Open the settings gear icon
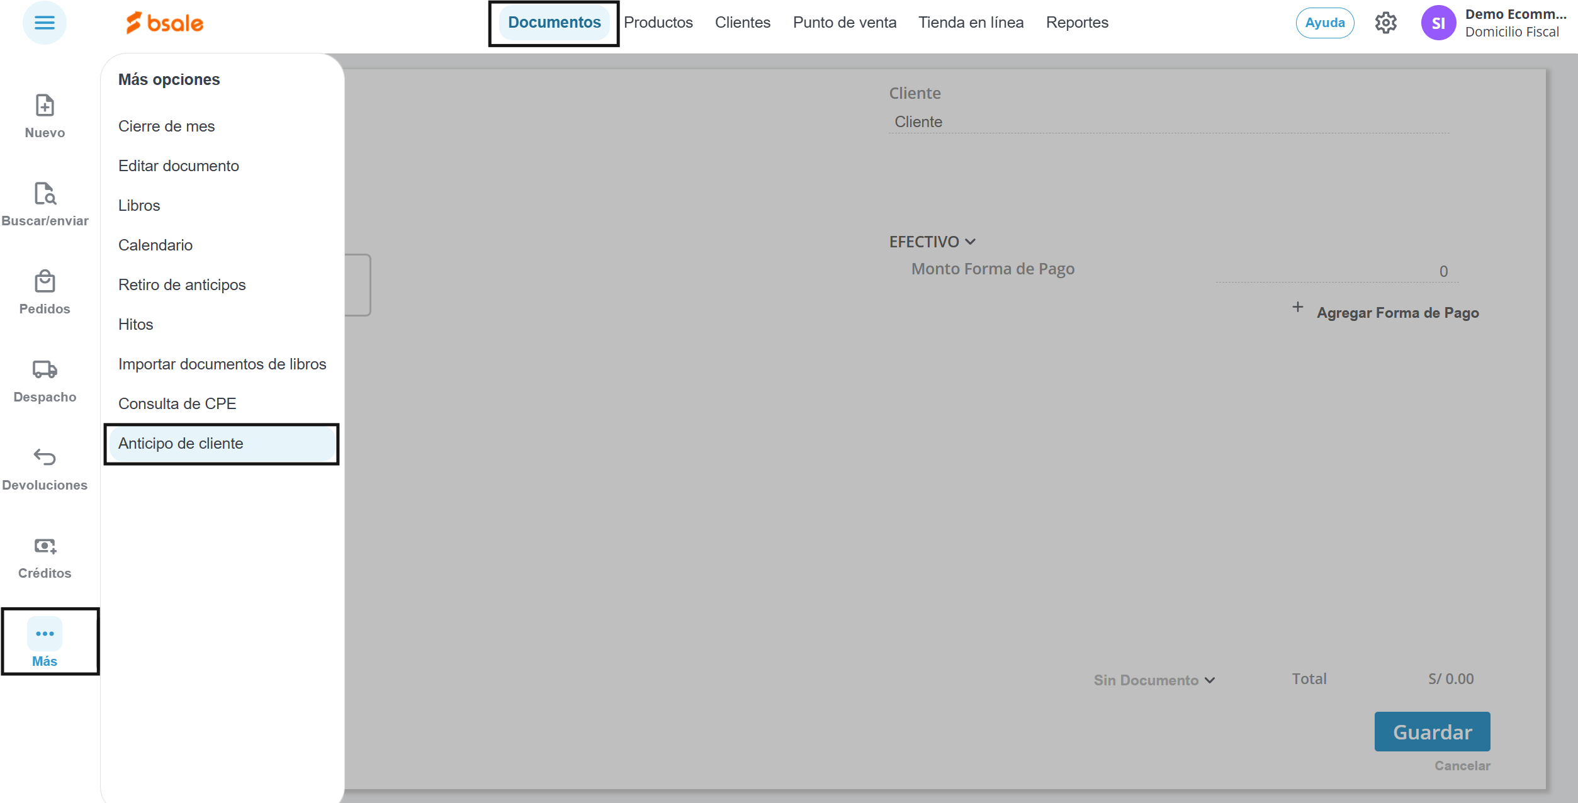Viewport: 1578px width, 803px height. (1385, 23)
